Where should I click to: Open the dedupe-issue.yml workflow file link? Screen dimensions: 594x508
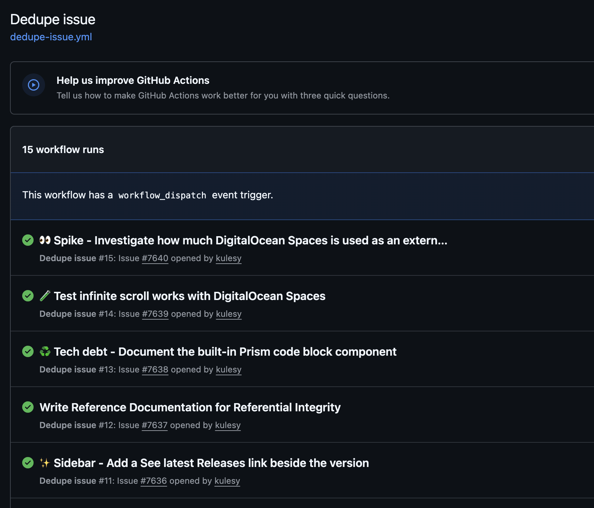click(x=51, y=37)
